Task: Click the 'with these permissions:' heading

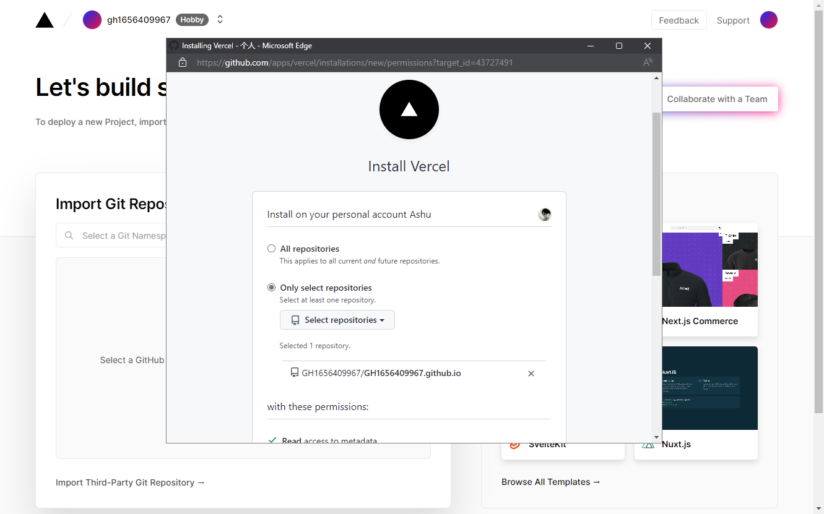Action: 318,407
